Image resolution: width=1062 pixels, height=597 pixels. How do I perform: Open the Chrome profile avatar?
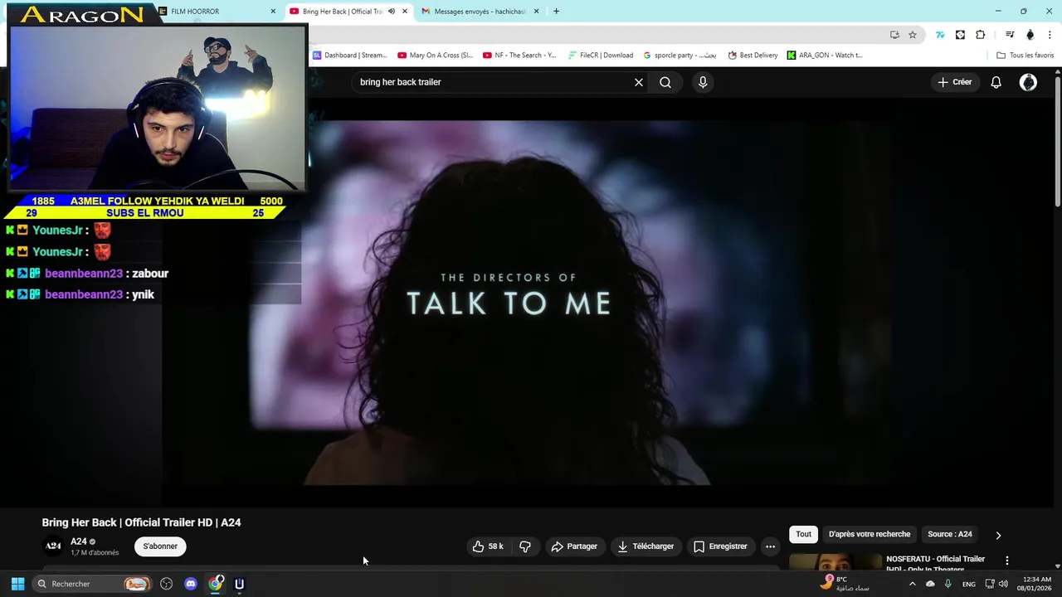1030,35
